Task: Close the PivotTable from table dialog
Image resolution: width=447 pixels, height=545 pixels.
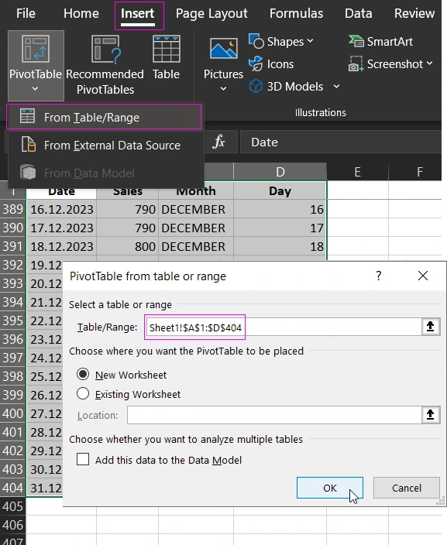Action: click(423, 276)
